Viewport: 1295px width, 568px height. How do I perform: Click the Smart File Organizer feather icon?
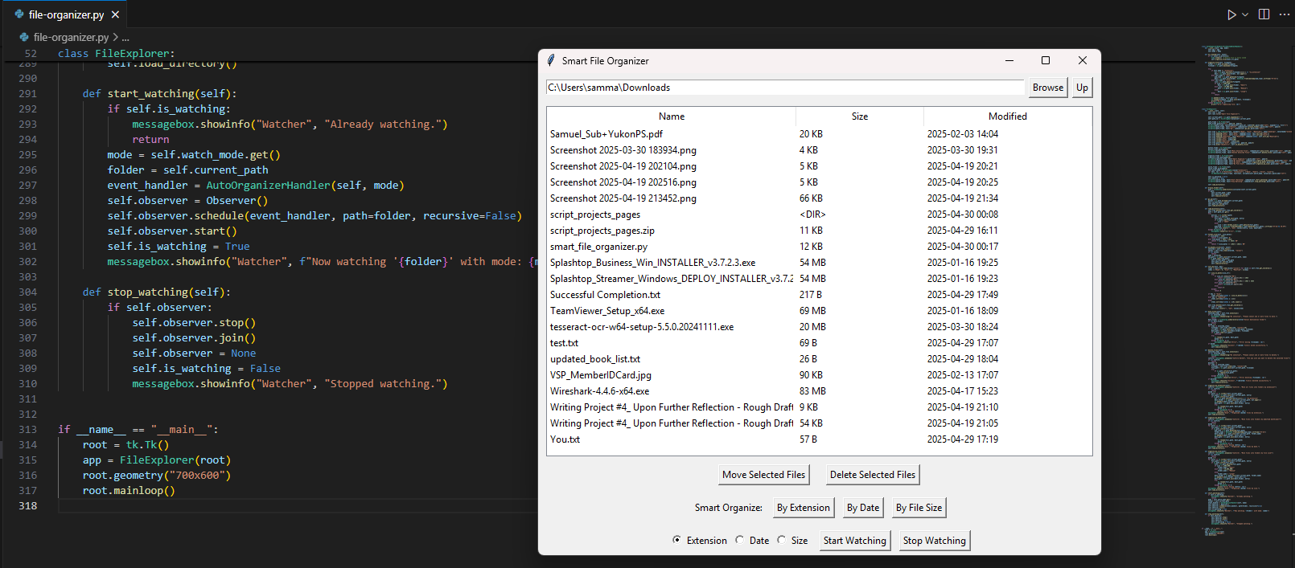[551, 60]
